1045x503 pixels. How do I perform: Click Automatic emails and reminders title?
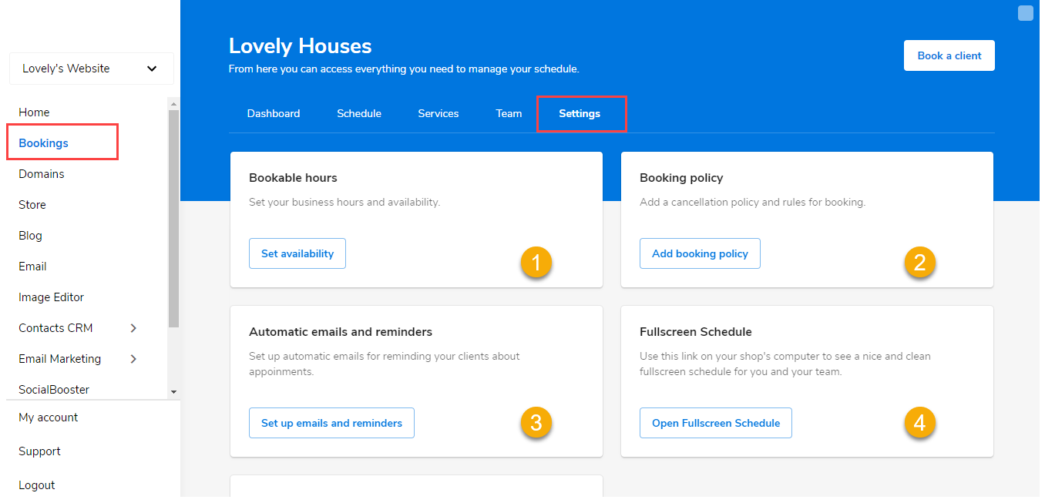tap(341, 332)
